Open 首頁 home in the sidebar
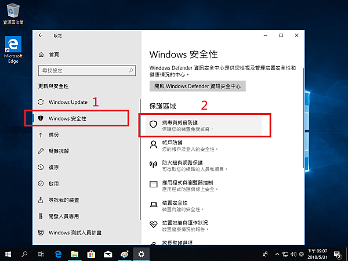Screen dimensions: 348x261 point(53,55)
